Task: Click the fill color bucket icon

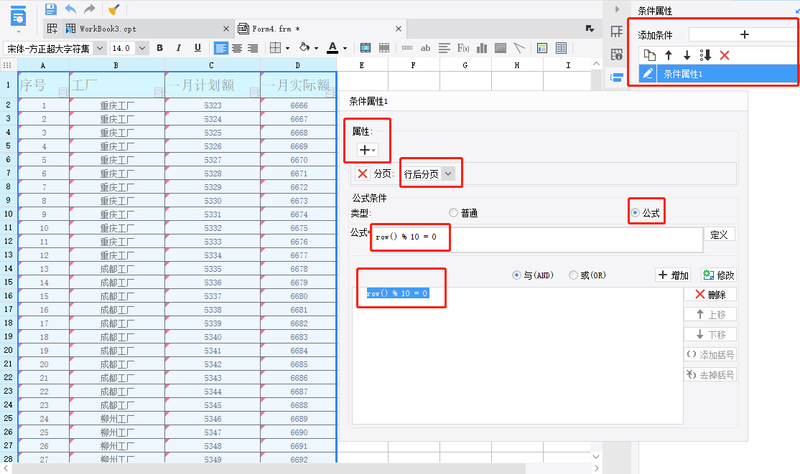Action: tap(304, 47)
